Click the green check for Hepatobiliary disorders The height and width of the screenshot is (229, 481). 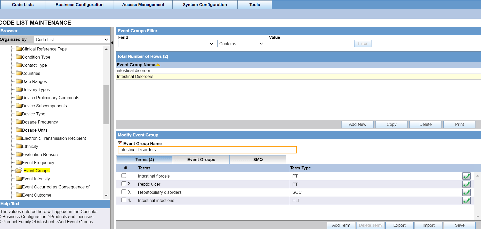(x=466, y=192)
